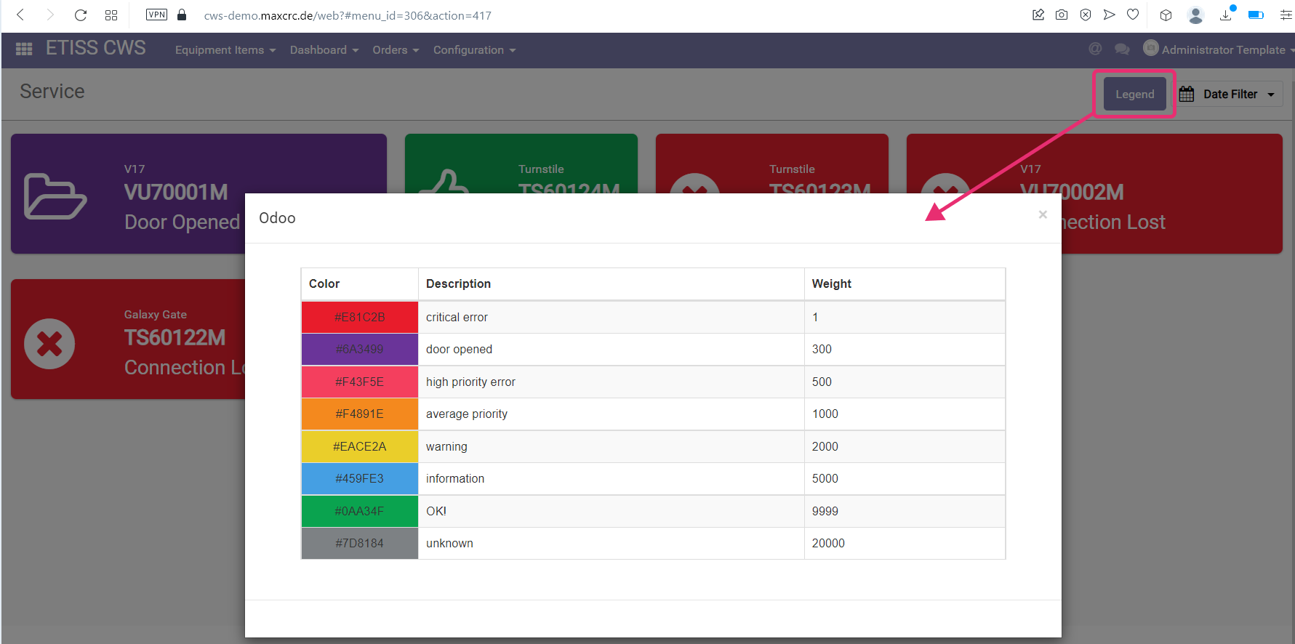This screenshot has width=1295, height=644.
Task: Select the green #0AA34F color swatch
Action: 360,511
